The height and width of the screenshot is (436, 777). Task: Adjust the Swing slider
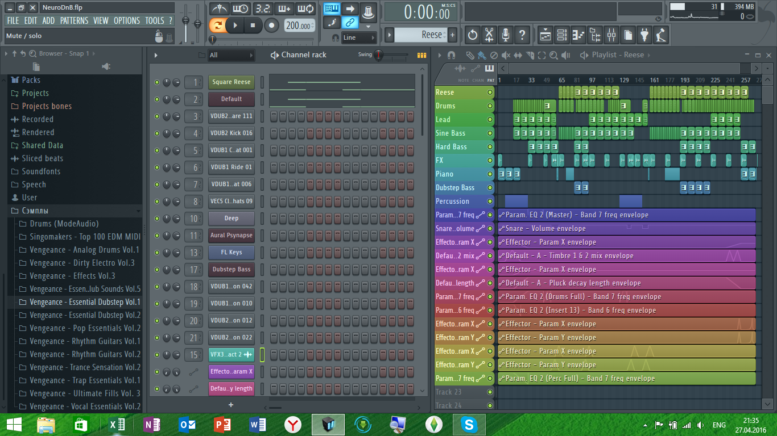click(392, 55)
